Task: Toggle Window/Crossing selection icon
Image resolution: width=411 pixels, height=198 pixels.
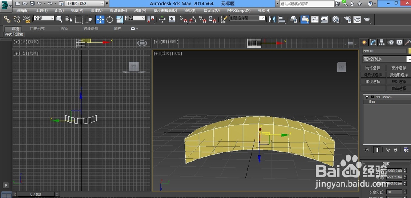Action: [x=88, y=19]
